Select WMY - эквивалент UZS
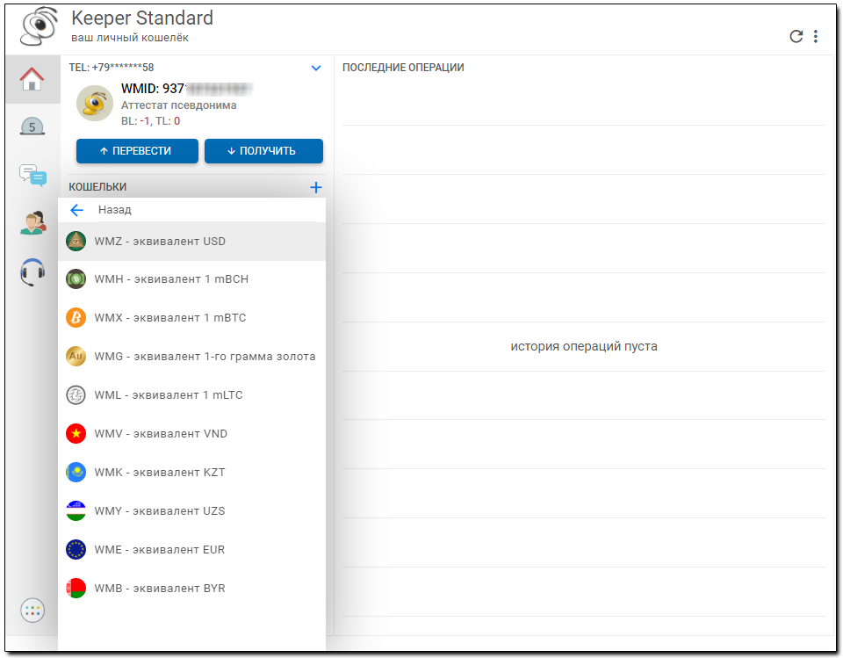This screenshot has height=658, width=843. pyautogui.click(x=192, y=511)
